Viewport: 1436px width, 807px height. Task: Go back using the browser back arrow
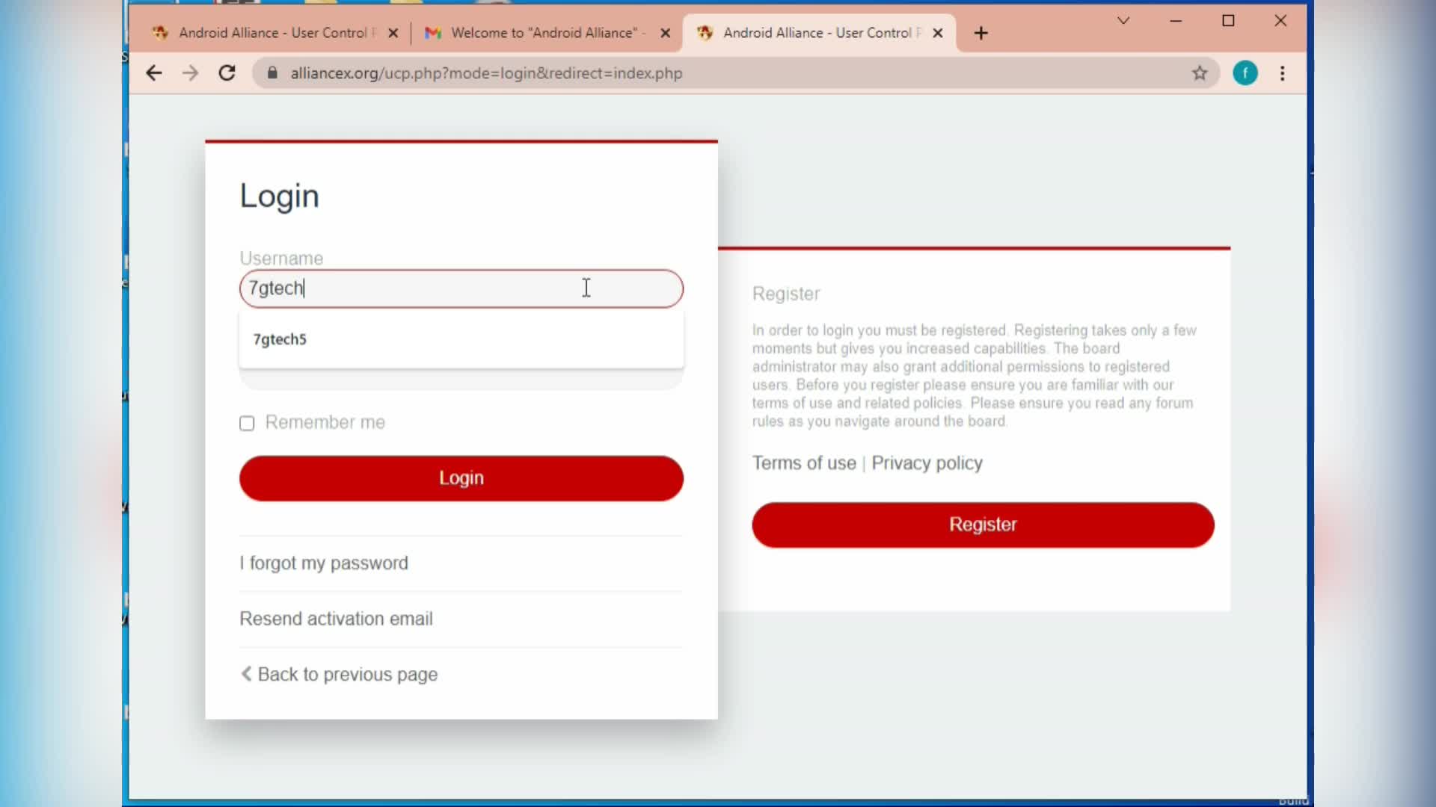click(x=154, y=73)
